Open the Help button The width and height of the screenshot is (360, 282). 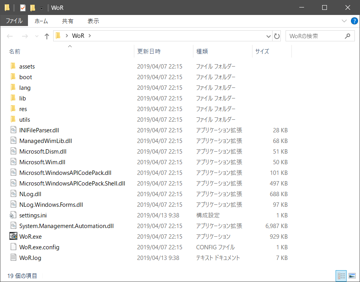354,21
